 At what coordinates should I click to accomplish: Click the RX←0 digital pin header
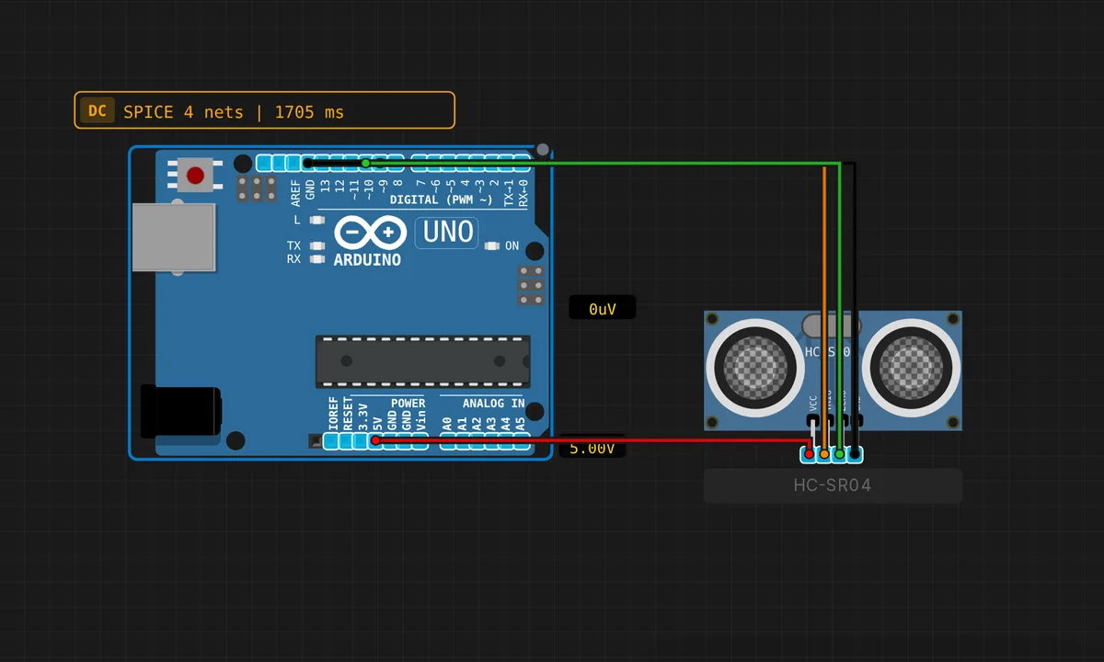(x=523, y=164)
